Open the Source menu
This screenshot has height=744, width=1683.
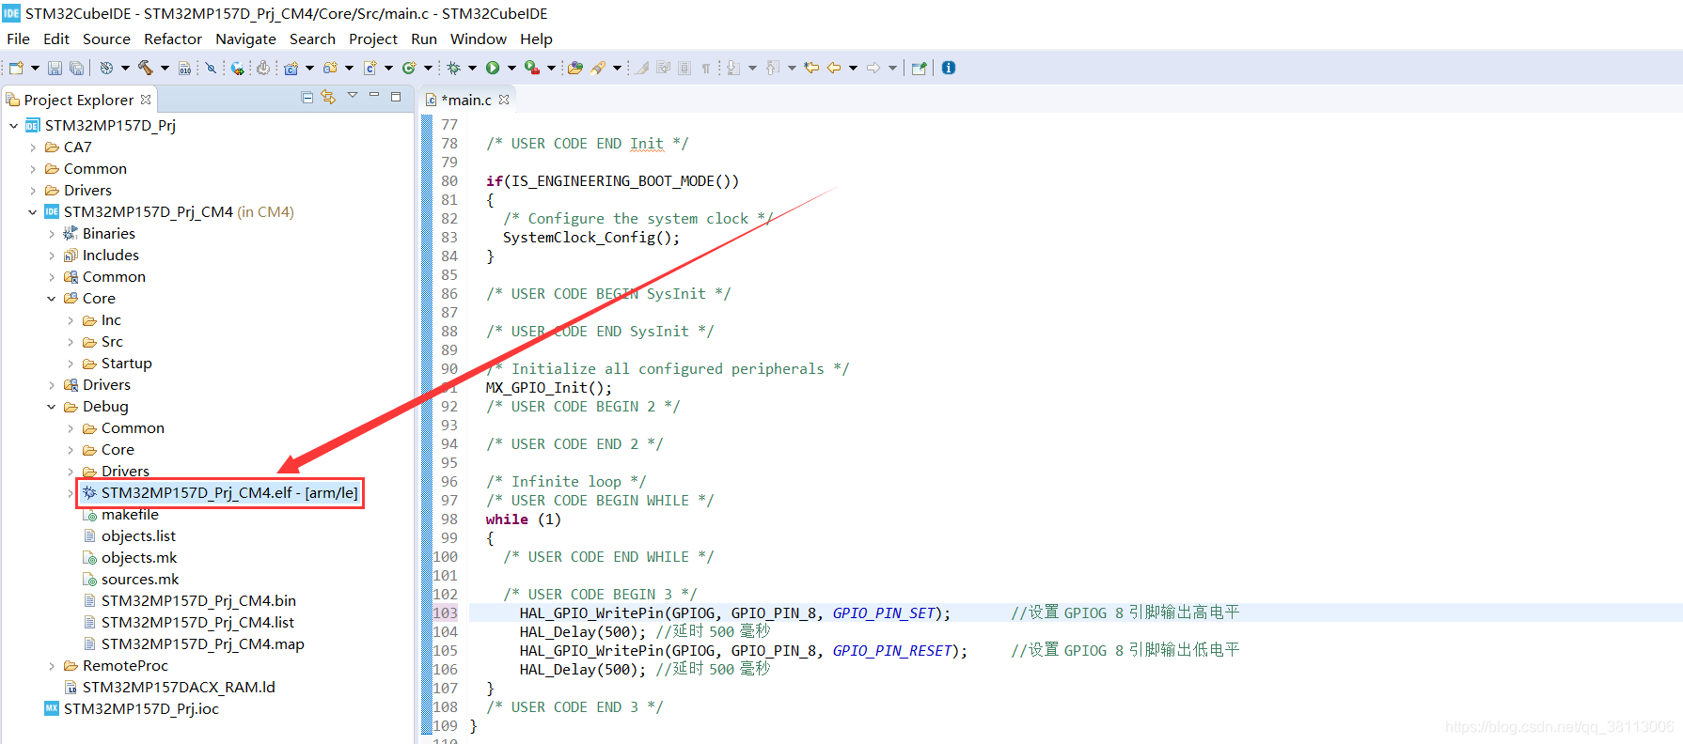[106, 39]
